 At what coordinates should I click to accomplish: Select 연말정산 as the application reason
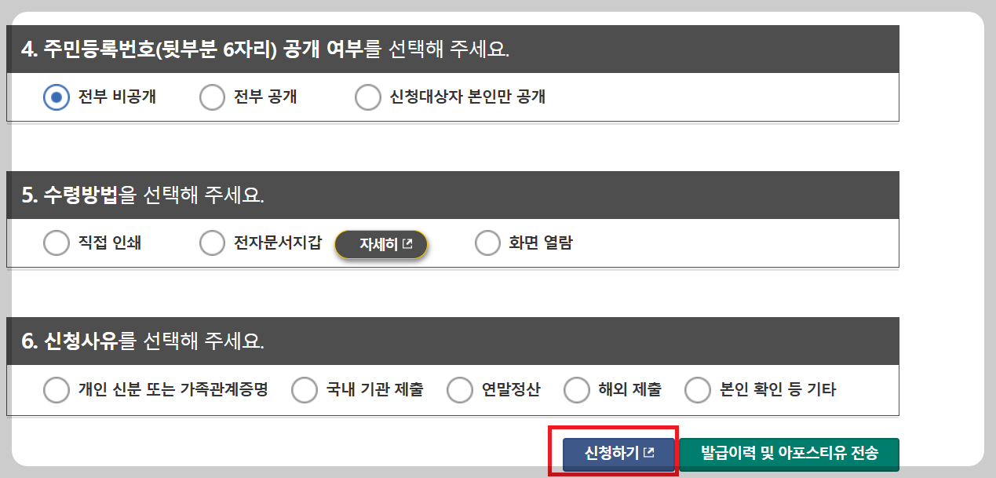click(460, 389)
